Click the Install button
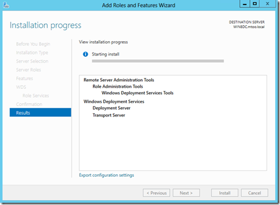 pyautogui.click(x=224, y=193)
